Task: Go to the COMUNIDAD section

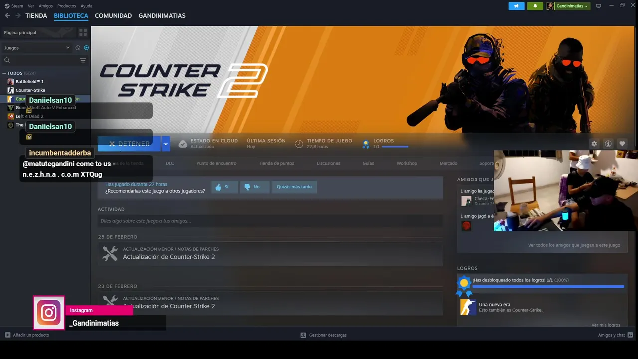Action: 113,16
